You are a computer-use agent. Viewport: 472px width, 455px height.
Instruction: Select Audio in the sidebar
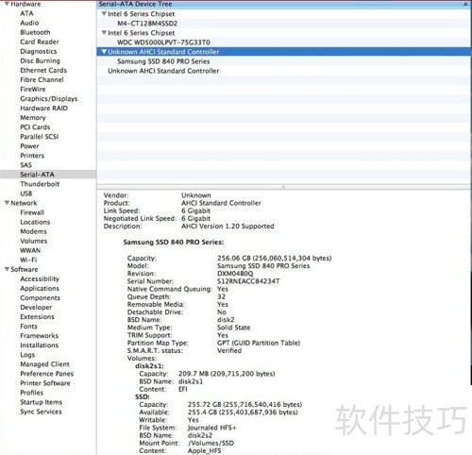click(29, 23)
